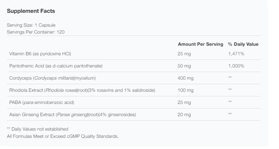279x149 pixels.
Task: Select the Pantothenic Acid ingredient name
Action: coord(56,66)
